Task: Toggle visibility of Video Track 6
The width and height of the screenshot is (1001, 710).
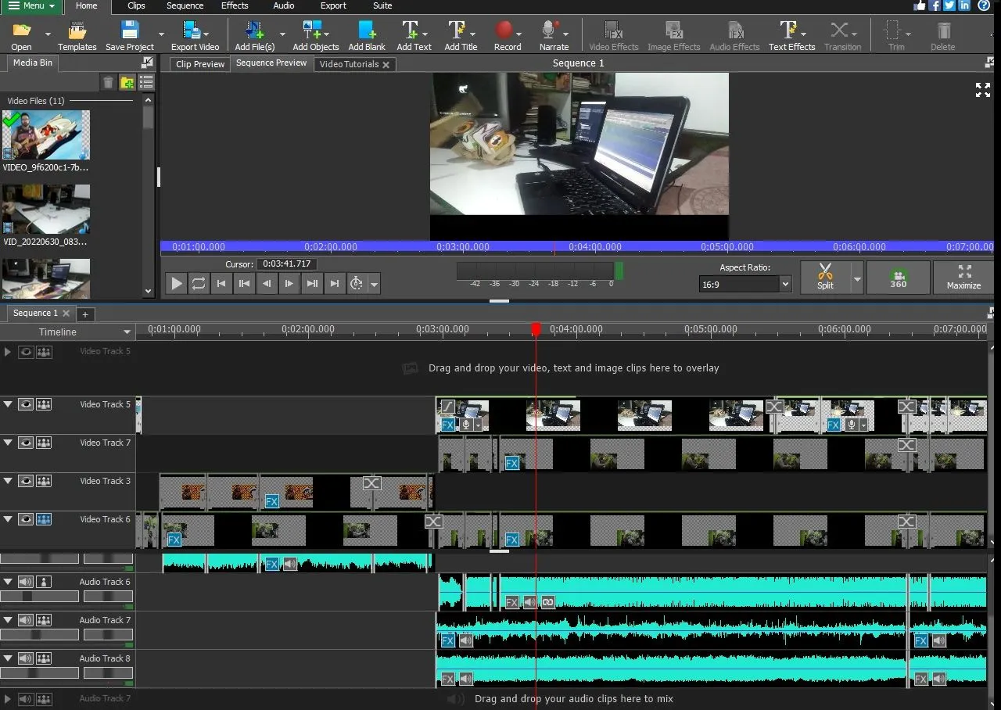Action: coord(26,519)
